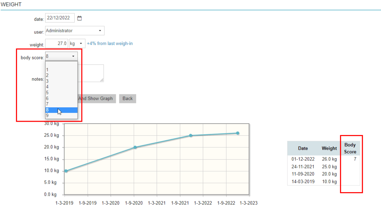Open the '+4% from last weigh-in' link
Screen dimensions: 381x215
[x=109, y=43]
